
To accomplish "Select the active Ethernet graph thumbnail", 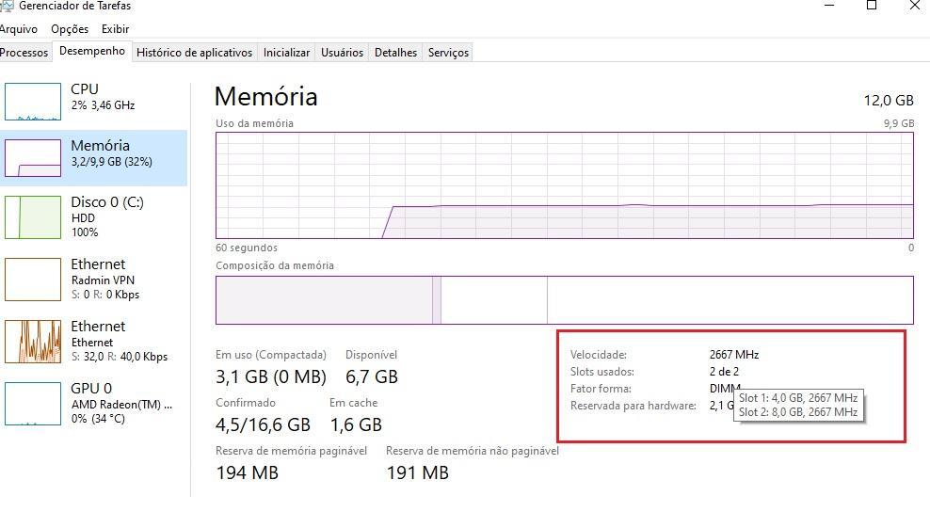I will (33, 342).
